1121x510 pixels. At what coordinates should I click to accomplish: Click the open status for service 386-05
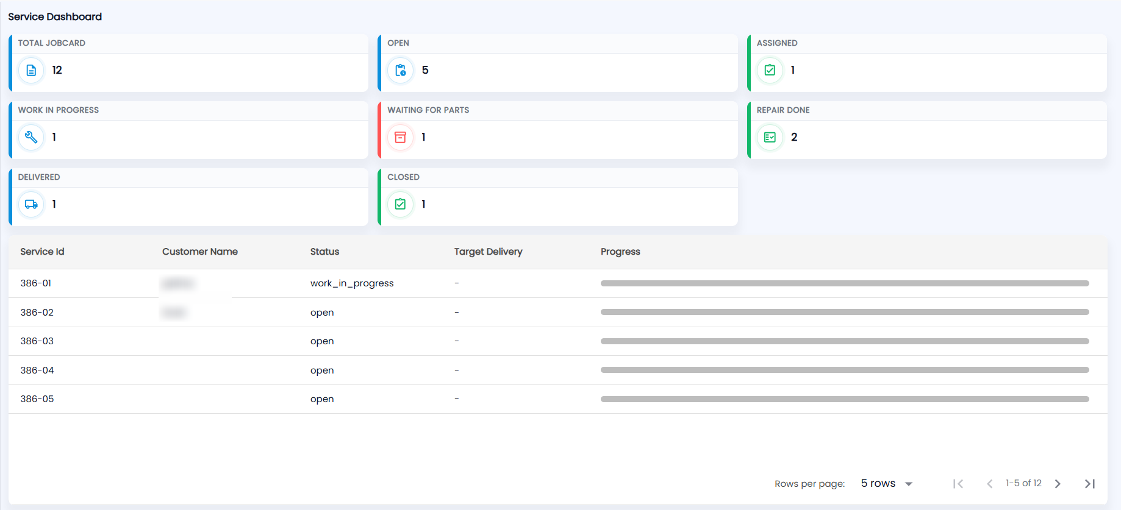[x=322, y=399]
